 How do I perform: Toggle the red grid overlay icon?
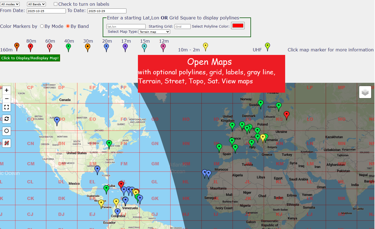[7, 143]
